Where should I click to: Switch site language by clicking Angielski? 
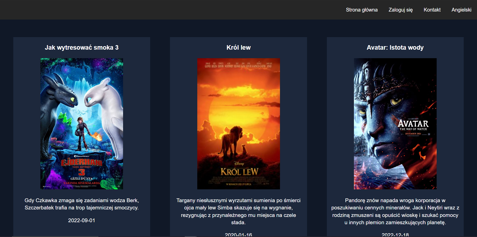461,10
